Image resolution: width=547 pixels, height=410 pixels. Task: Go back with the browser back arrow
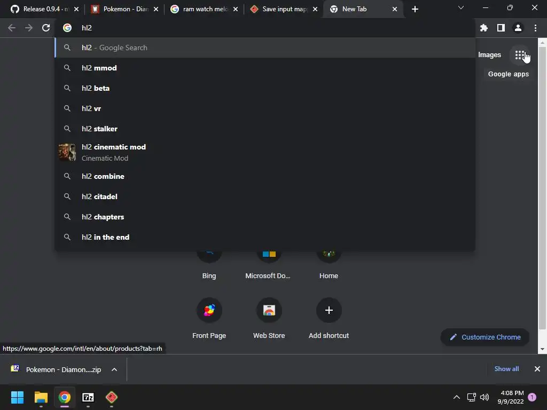tap(12, 28)
